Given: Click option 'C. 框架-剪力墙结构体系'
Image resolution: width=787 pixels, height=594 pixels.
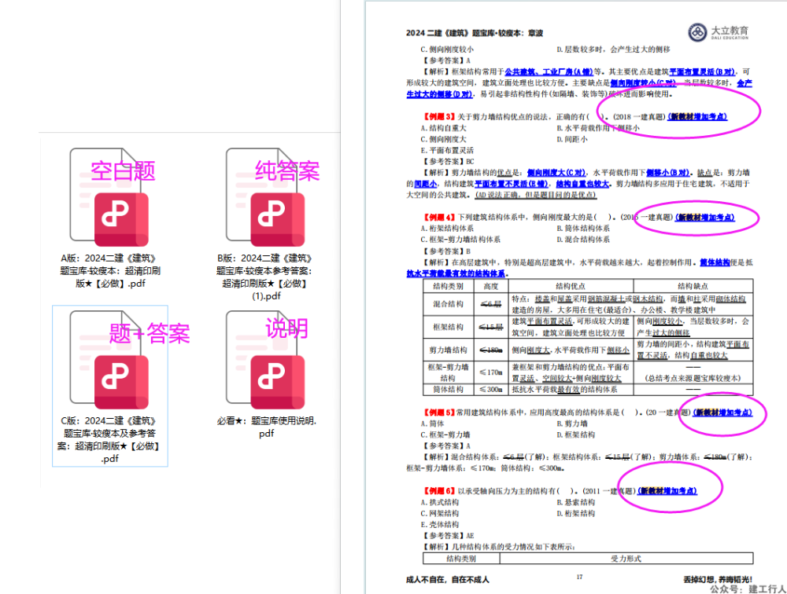Looking at the screenshot, I should pos(460,240).
